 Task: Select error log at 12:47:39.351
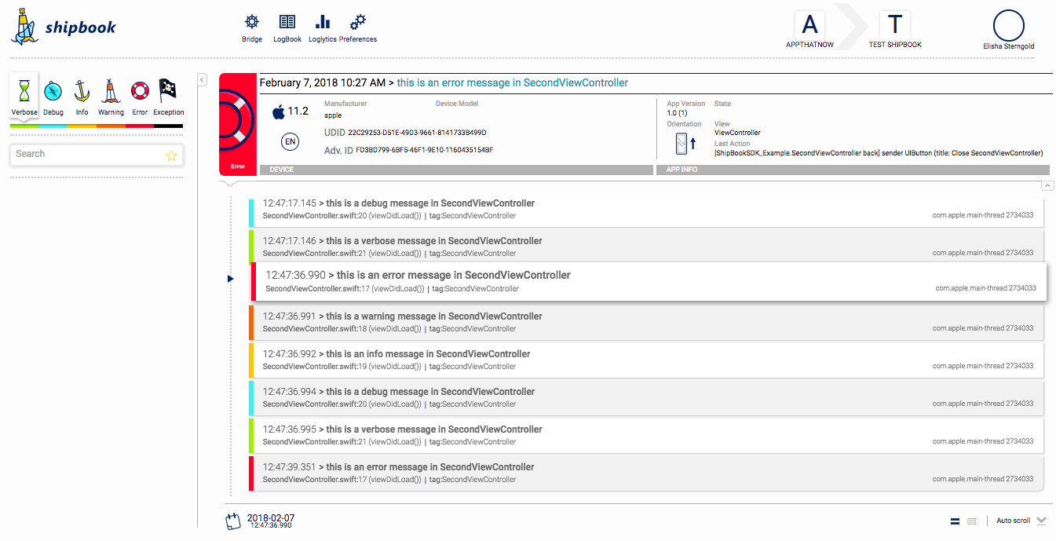[x=645, y=473]
